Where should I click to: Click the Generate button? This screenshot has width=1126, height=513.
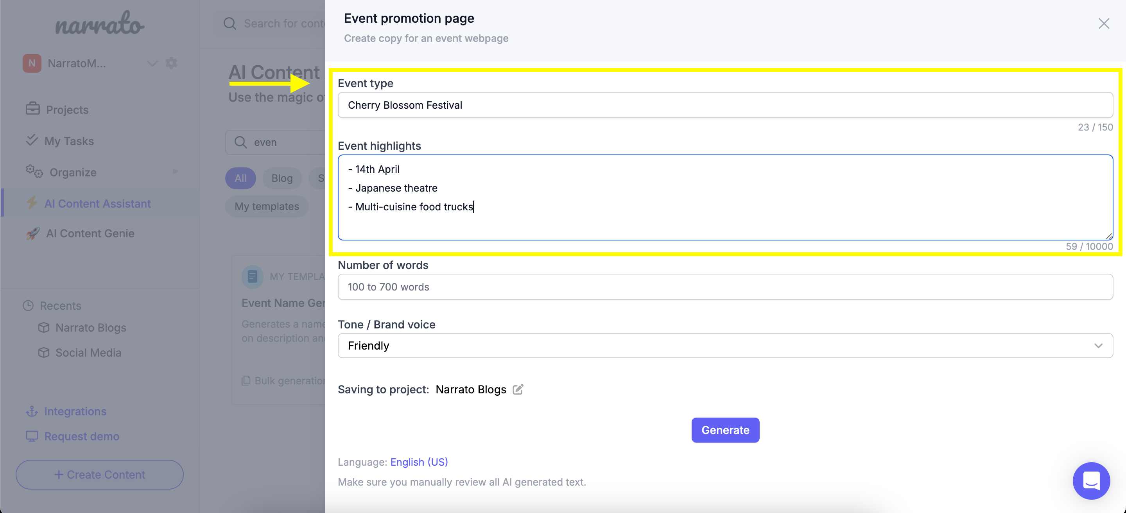[x=725, y=430]
